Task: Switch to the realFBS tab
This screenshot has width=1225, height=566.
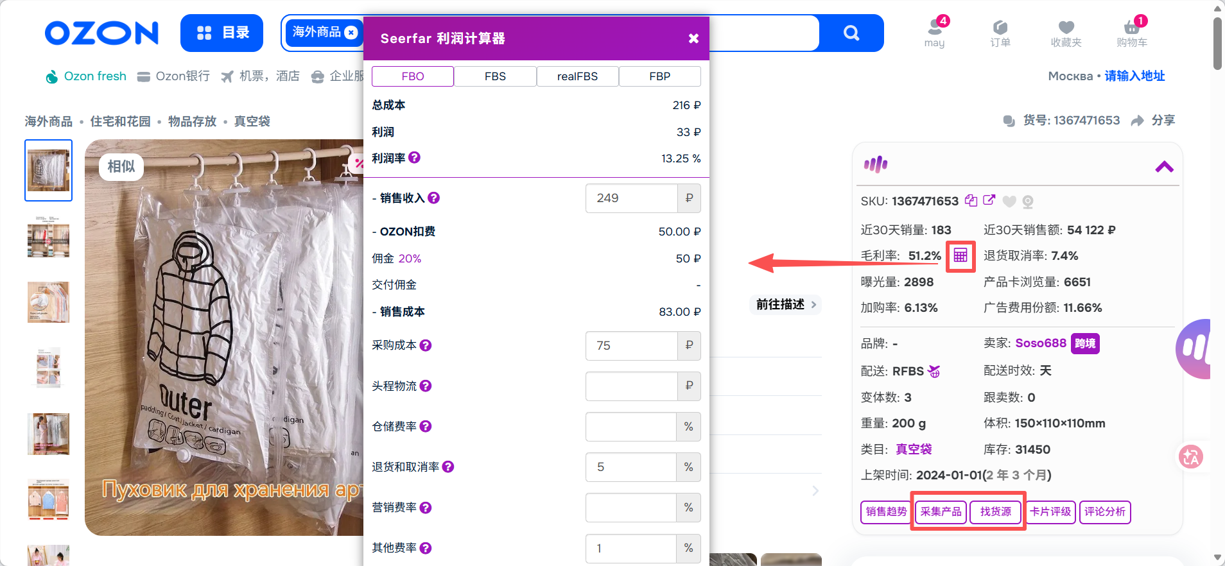Action: tap(577, 76)
